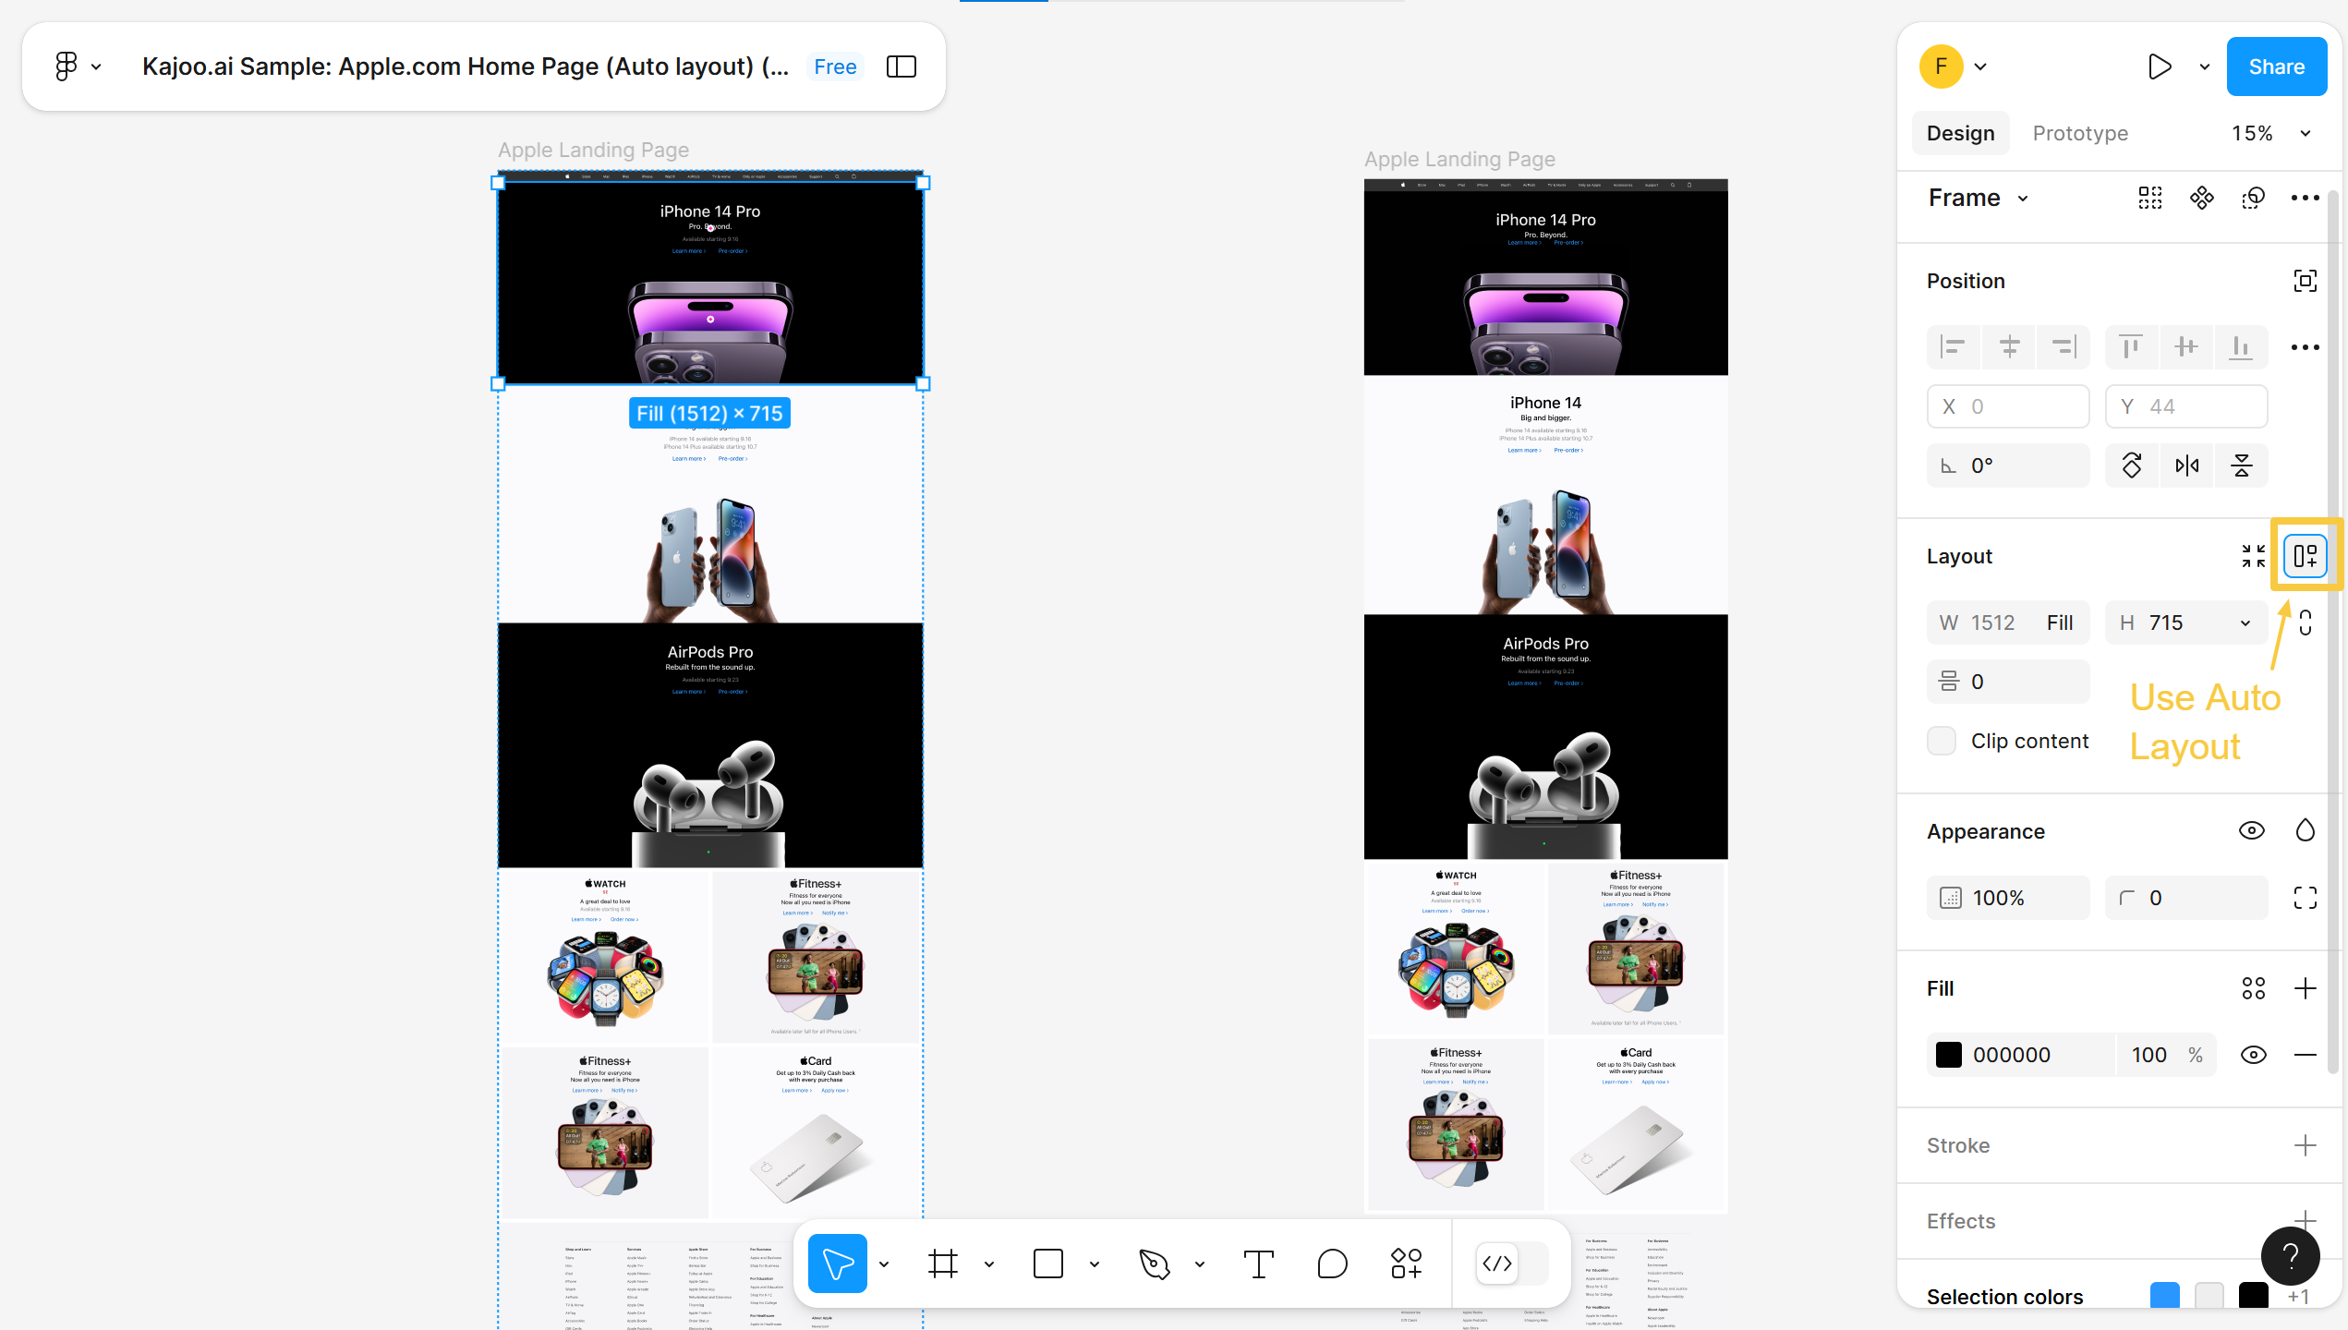Toggle fill visibility eye icon
The width and height of the screenshot is (2348, 1330).
[2253, 1055]
